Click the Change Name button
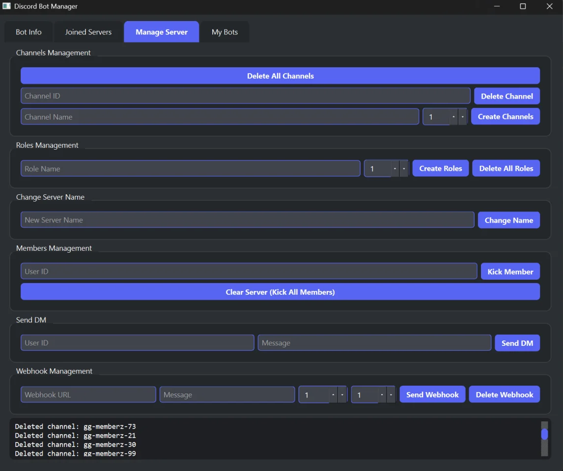The image size is (563, 471). pyautogui.click(x=509, y=220)
